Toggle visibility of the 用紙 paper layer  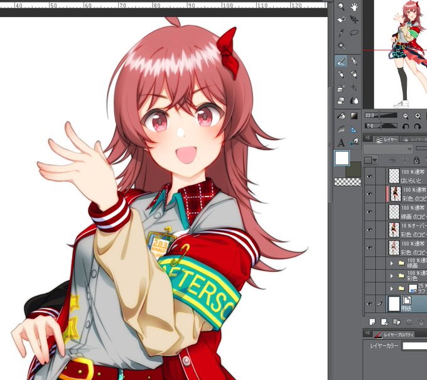pyautogui.click(x=369, y=304)
